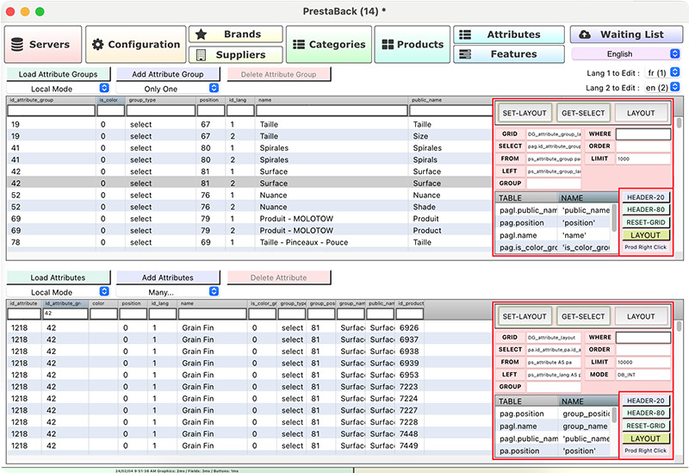The width and height of the screenshot is (689, 473).
Task: Click the Load Attribute Groups button
Action: 58,75
